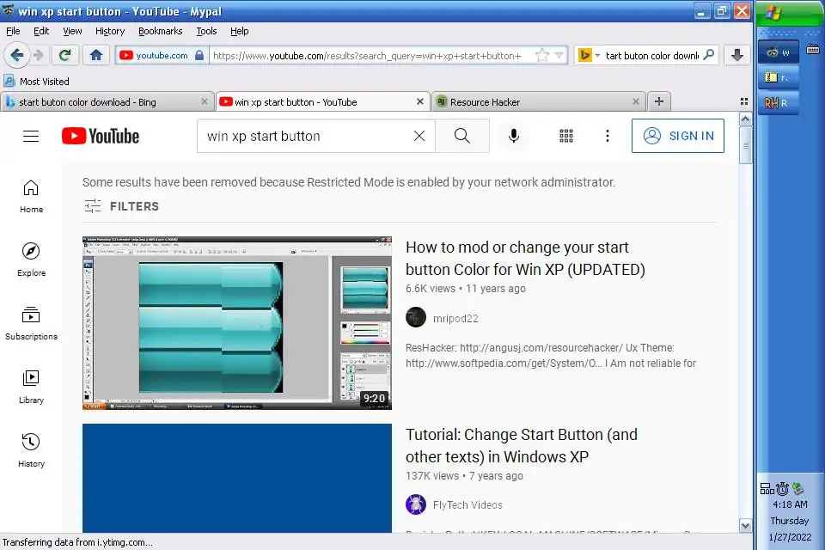Switch to Mypal browser taskbar button
The height and width of the screenshot is (550, 825).
(779, 52)
